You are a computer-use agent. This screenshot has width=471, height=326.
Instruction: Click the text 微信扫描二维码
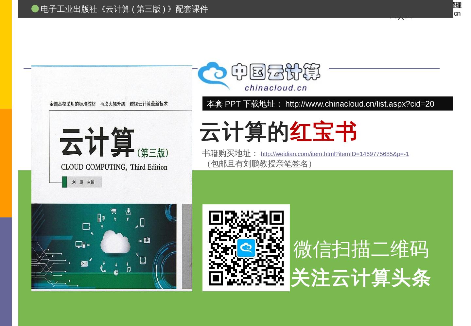click(x=361, y=249)
